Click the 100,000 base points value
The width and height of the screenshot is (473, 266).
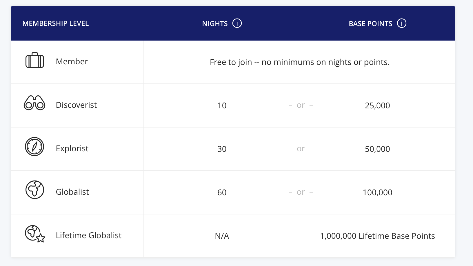377,192
